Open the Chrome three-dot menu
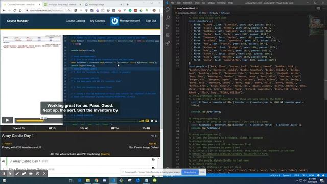The width and height of the screenshot is (327, 184). [159, 10]
